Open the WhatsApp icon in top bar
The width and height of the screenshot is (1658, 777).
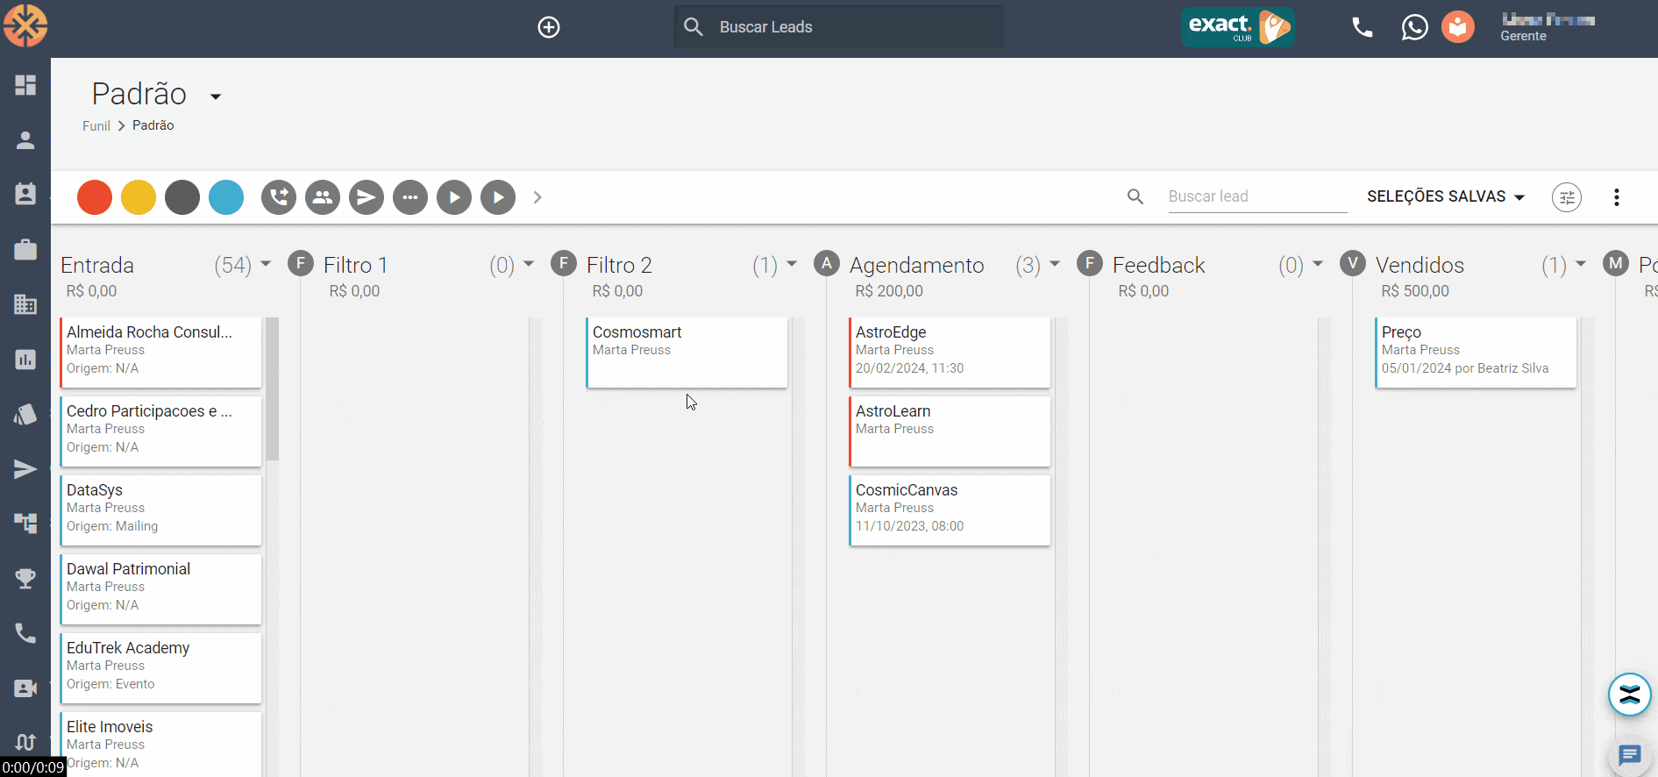[1414, 27]
